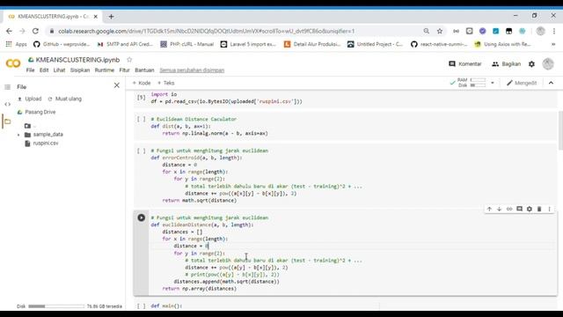This screenshot has height=317, width=563.
Task: Click the Bagikan share button
Action: coord(507,64)
